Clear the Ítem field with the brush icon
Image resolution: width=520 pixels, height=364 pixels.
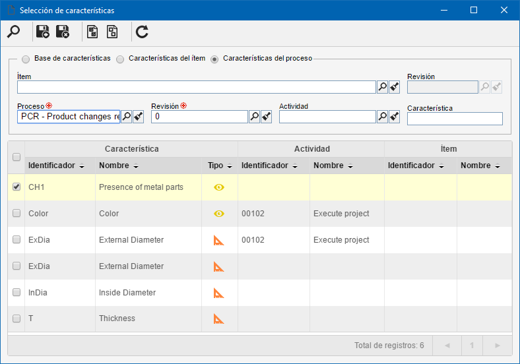coord(395,87)
